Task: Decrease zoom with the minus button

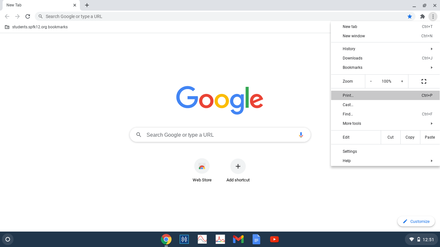Action: click(371, 81)
